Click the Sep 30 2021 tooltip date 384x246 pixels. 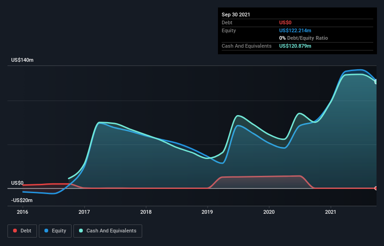pyautogui.click(x=236, y=14)
